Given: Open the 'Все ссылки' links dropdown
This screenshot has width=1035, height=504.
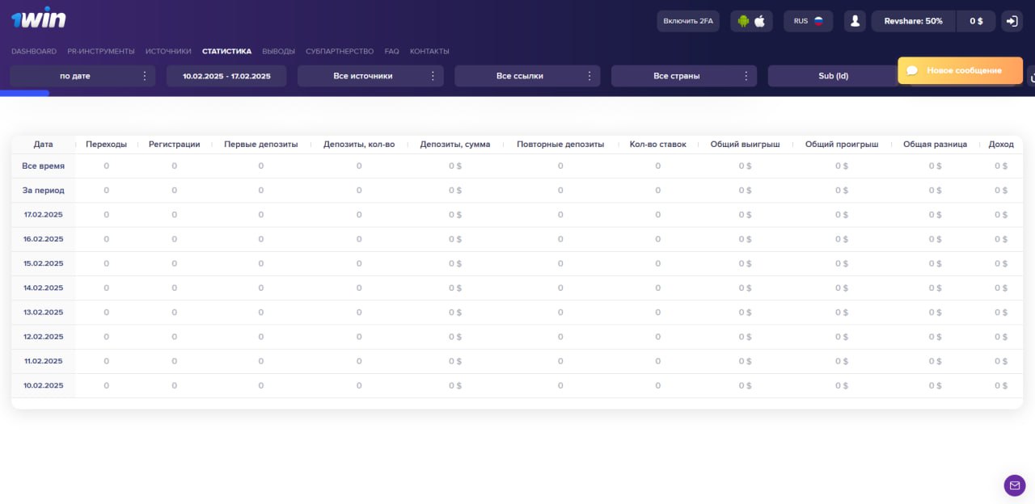Looking at the screenshot, I should coord(527,76).
